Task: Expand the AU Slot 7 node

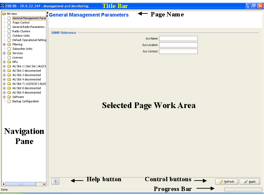Action: (x=4, y=84)
